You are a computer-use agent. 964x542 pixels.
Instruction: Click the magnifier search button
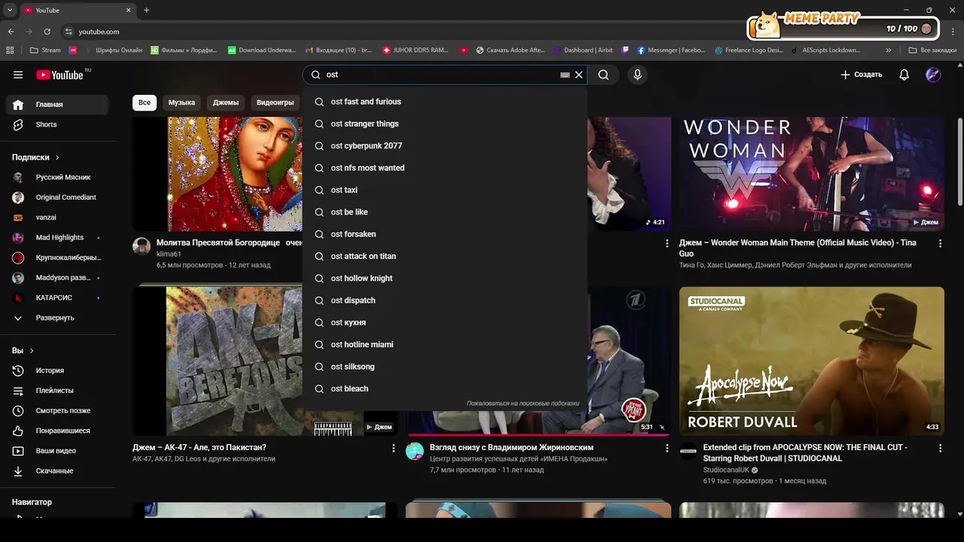coord(603,75)
